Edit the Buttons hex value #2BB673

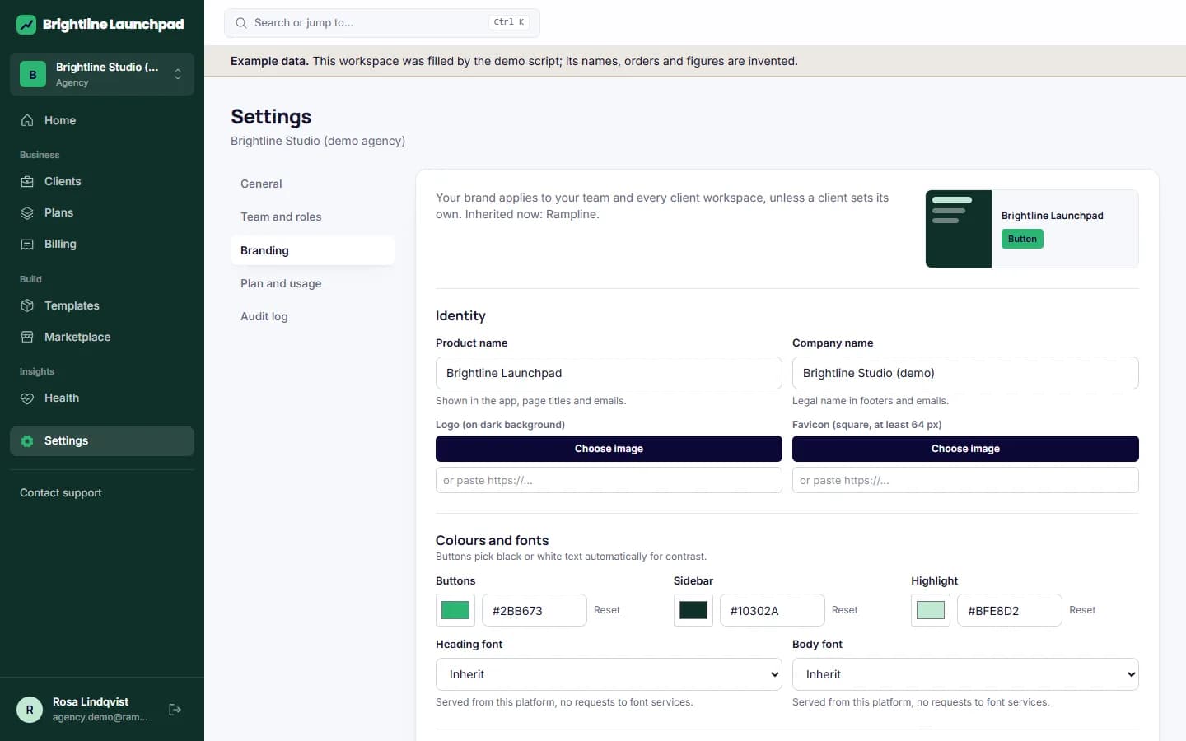(x=535, y=610)
